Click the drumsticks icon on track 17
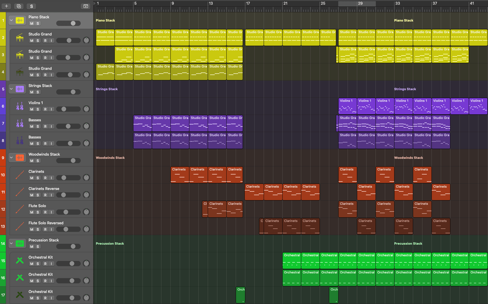488x304 pixels. tap(20, 295)
